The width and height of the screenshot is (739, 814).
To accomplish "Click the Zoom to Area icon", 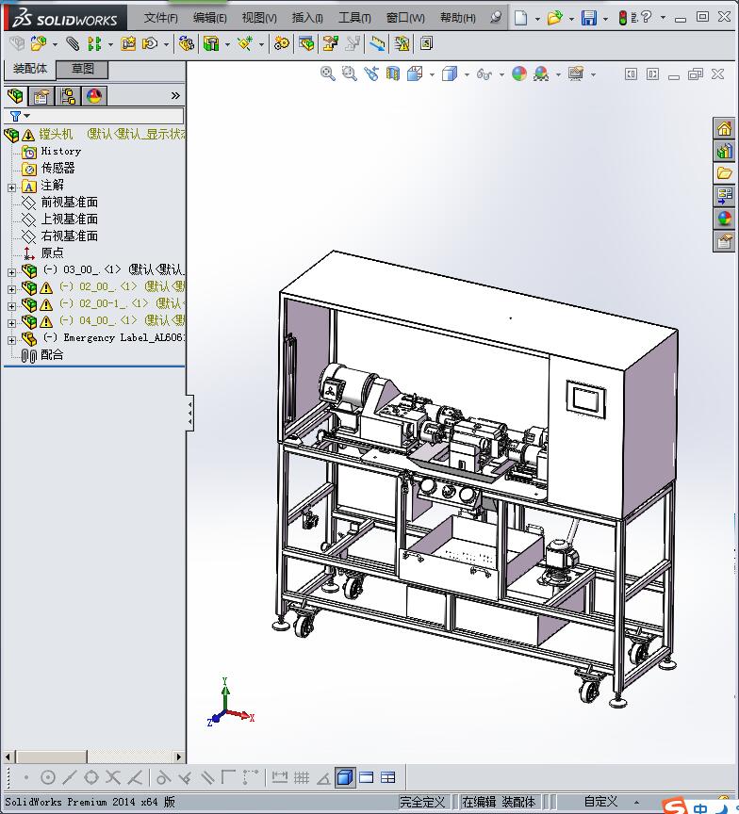I will 349,73.
